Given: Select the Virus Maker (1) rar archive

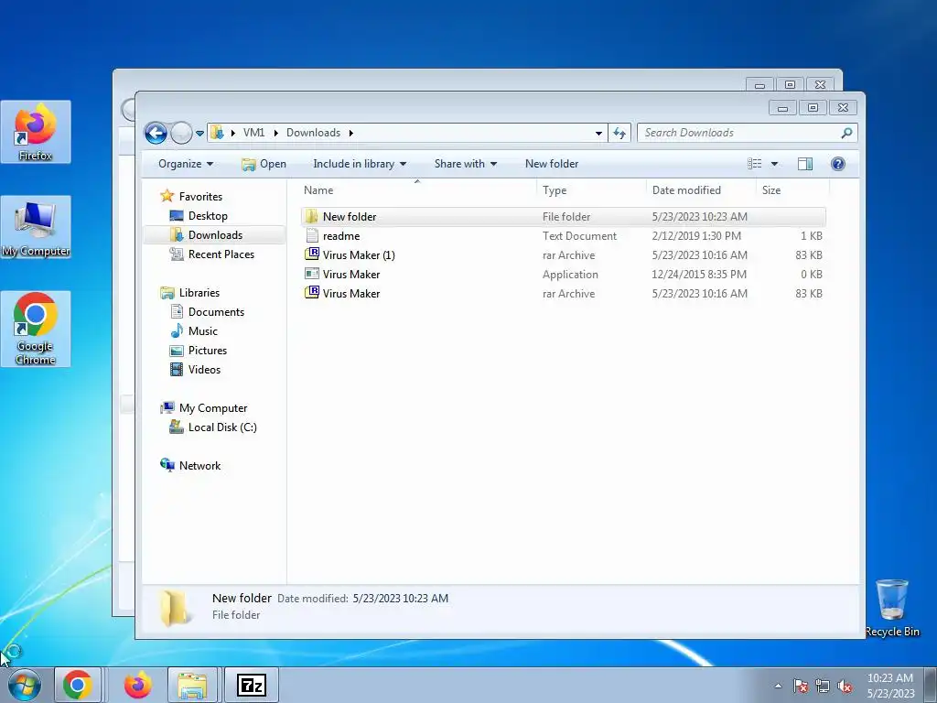Looking at the screenshot, I should coord(563,255).
